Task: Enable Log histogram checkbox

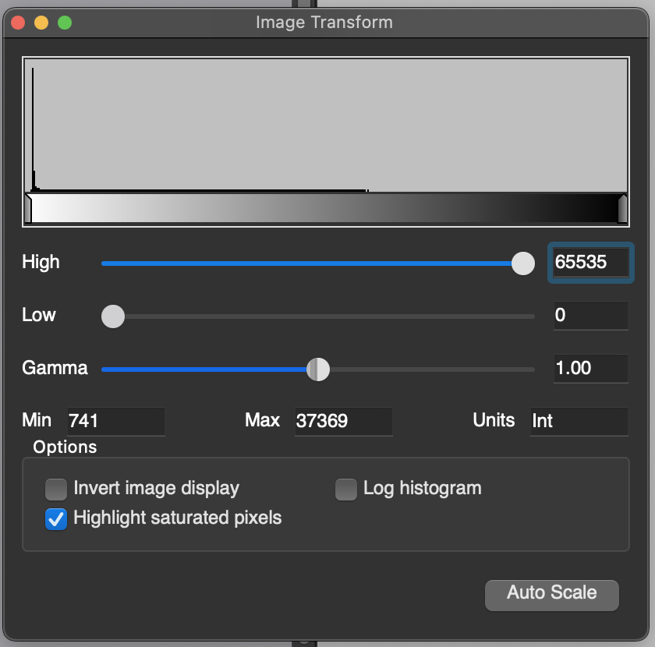Action: 346,489
